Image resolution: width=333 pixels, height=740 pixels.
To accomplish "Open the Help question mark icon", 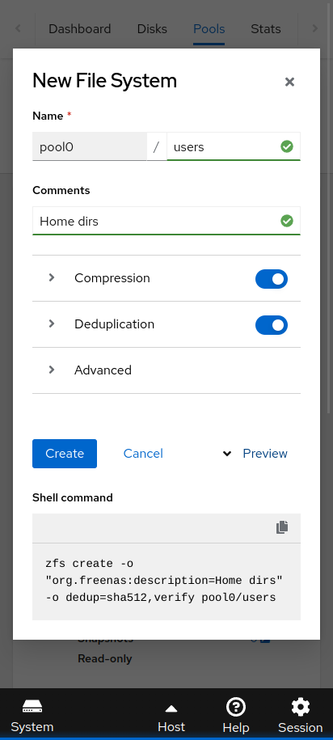I will click(235, 707).
